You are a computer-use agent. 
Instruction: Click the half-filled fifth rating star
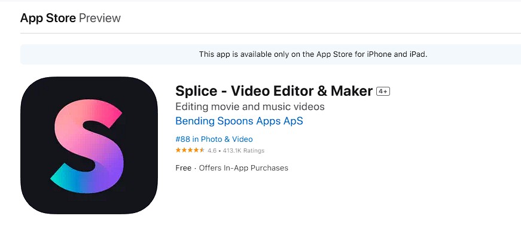pyautogui.click(x=202, y=150)
